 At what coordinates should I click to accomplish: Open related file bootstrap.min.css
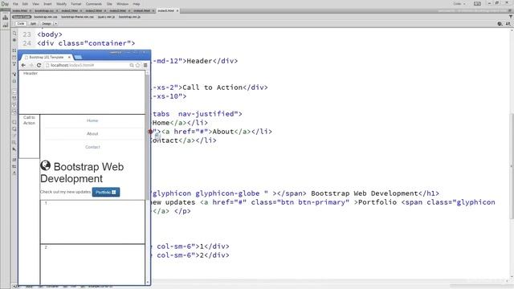click(46, 17)
